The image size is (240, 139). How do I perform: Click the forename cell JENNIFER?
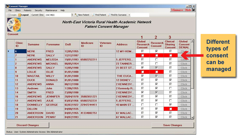pyautogui.click(x=55, y=97)
